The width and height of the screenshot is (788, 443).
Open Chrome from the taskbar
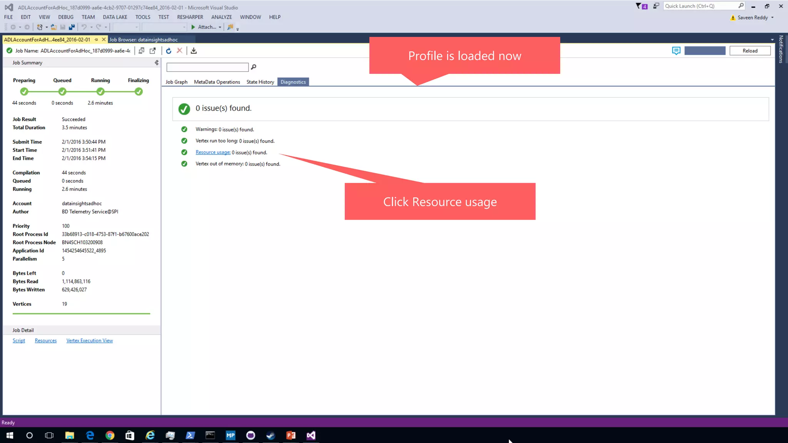[110, 435]
